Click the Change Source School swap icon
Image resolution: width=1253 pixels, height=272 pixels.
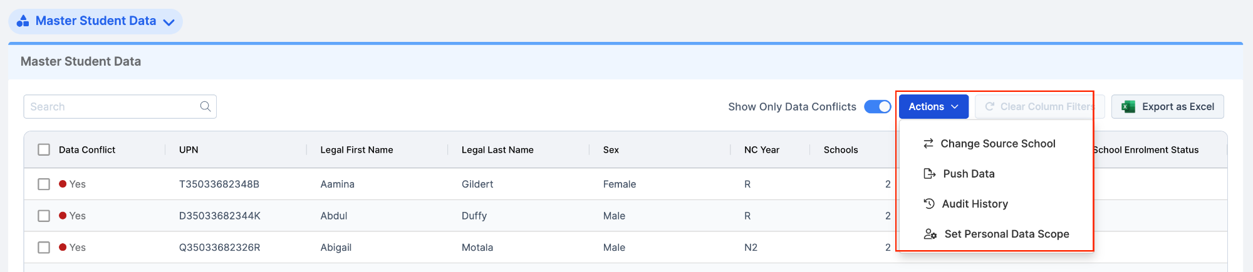(x=928, y=143)
